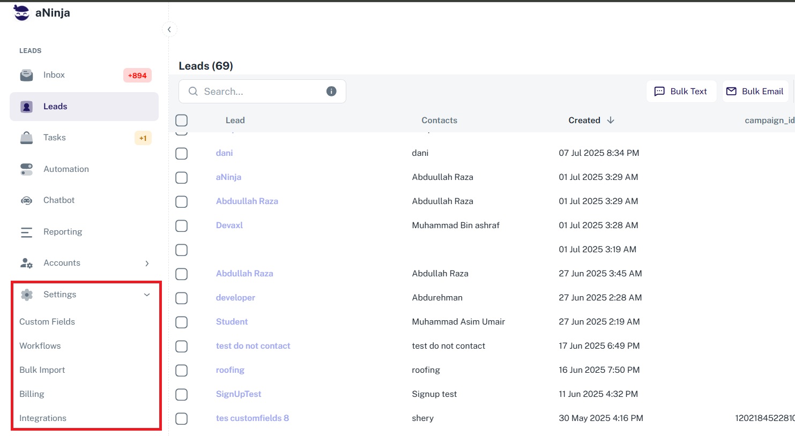Viewport: 795px width, 436px height.
Task: Open the roofing lead link
Action: (x=230, y=370)
